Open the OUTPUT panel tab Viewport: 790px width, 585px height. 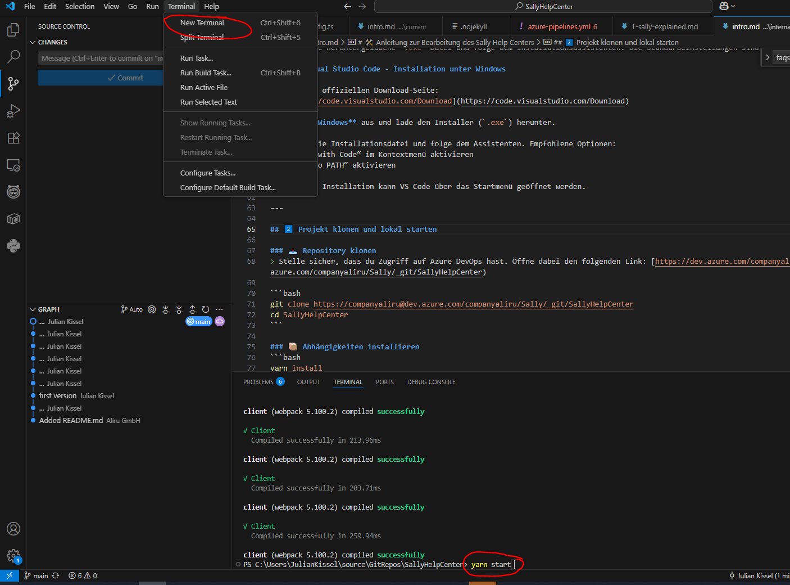308,382
